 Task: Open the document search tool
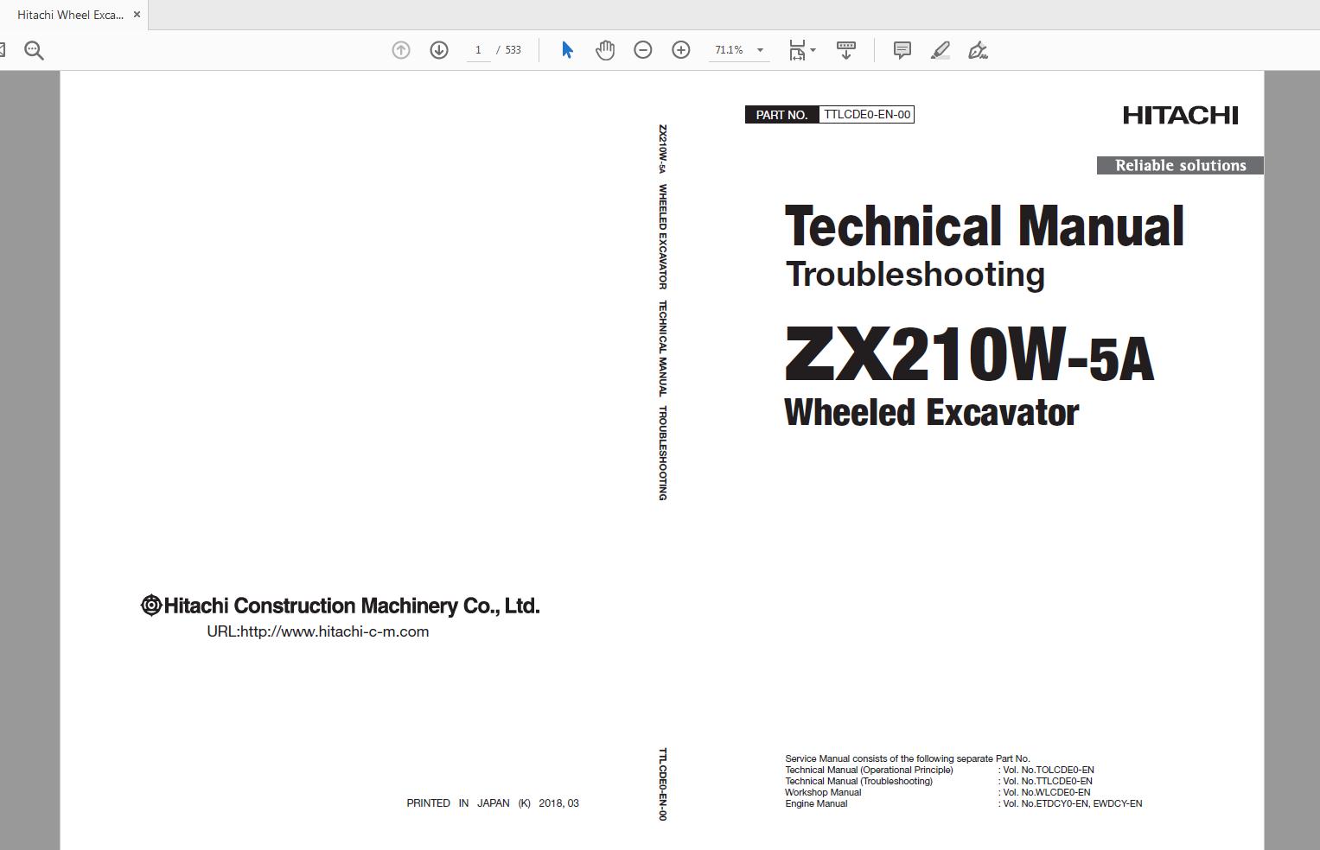[x=34, y=49]
